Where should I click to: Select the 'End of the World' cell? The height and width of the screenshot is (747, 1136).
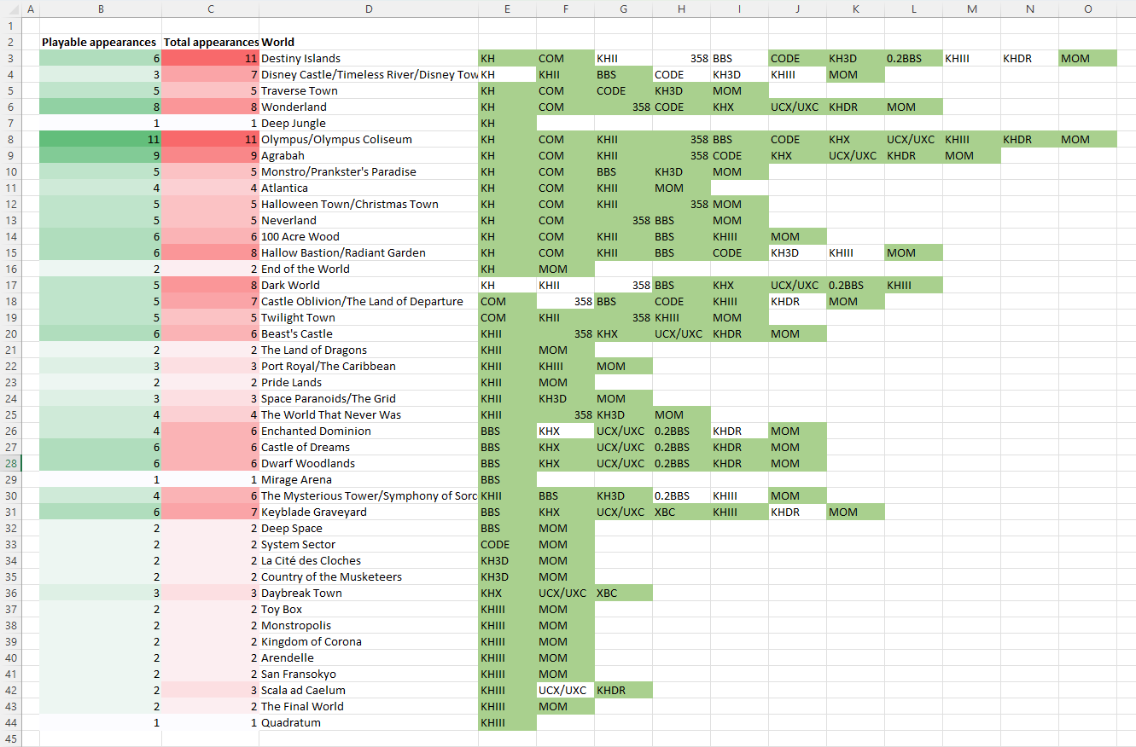pyautogui.click(x=369, y=269)
